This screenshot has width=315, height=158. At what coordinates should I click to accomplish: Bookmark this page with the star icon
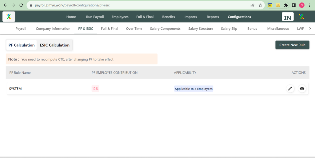tap(260, 5)
